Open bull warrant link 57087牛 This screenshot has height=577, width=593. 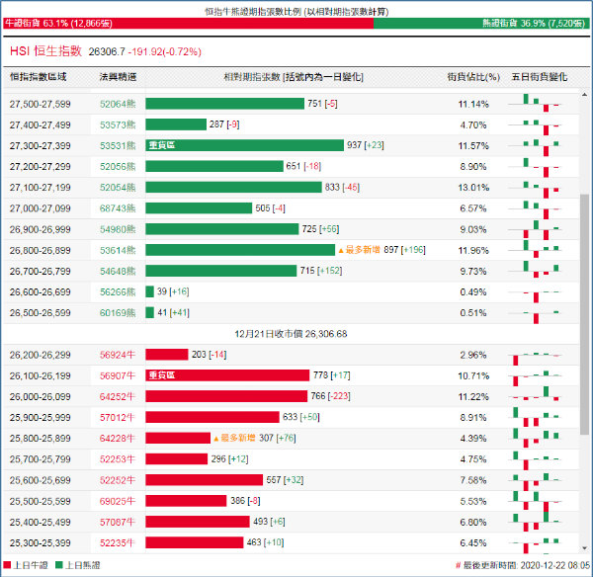click(x=118, y=522)
